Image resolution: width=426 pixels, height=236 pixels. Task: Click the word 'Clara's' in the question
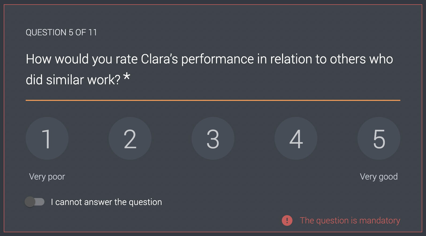pos(159,59)
